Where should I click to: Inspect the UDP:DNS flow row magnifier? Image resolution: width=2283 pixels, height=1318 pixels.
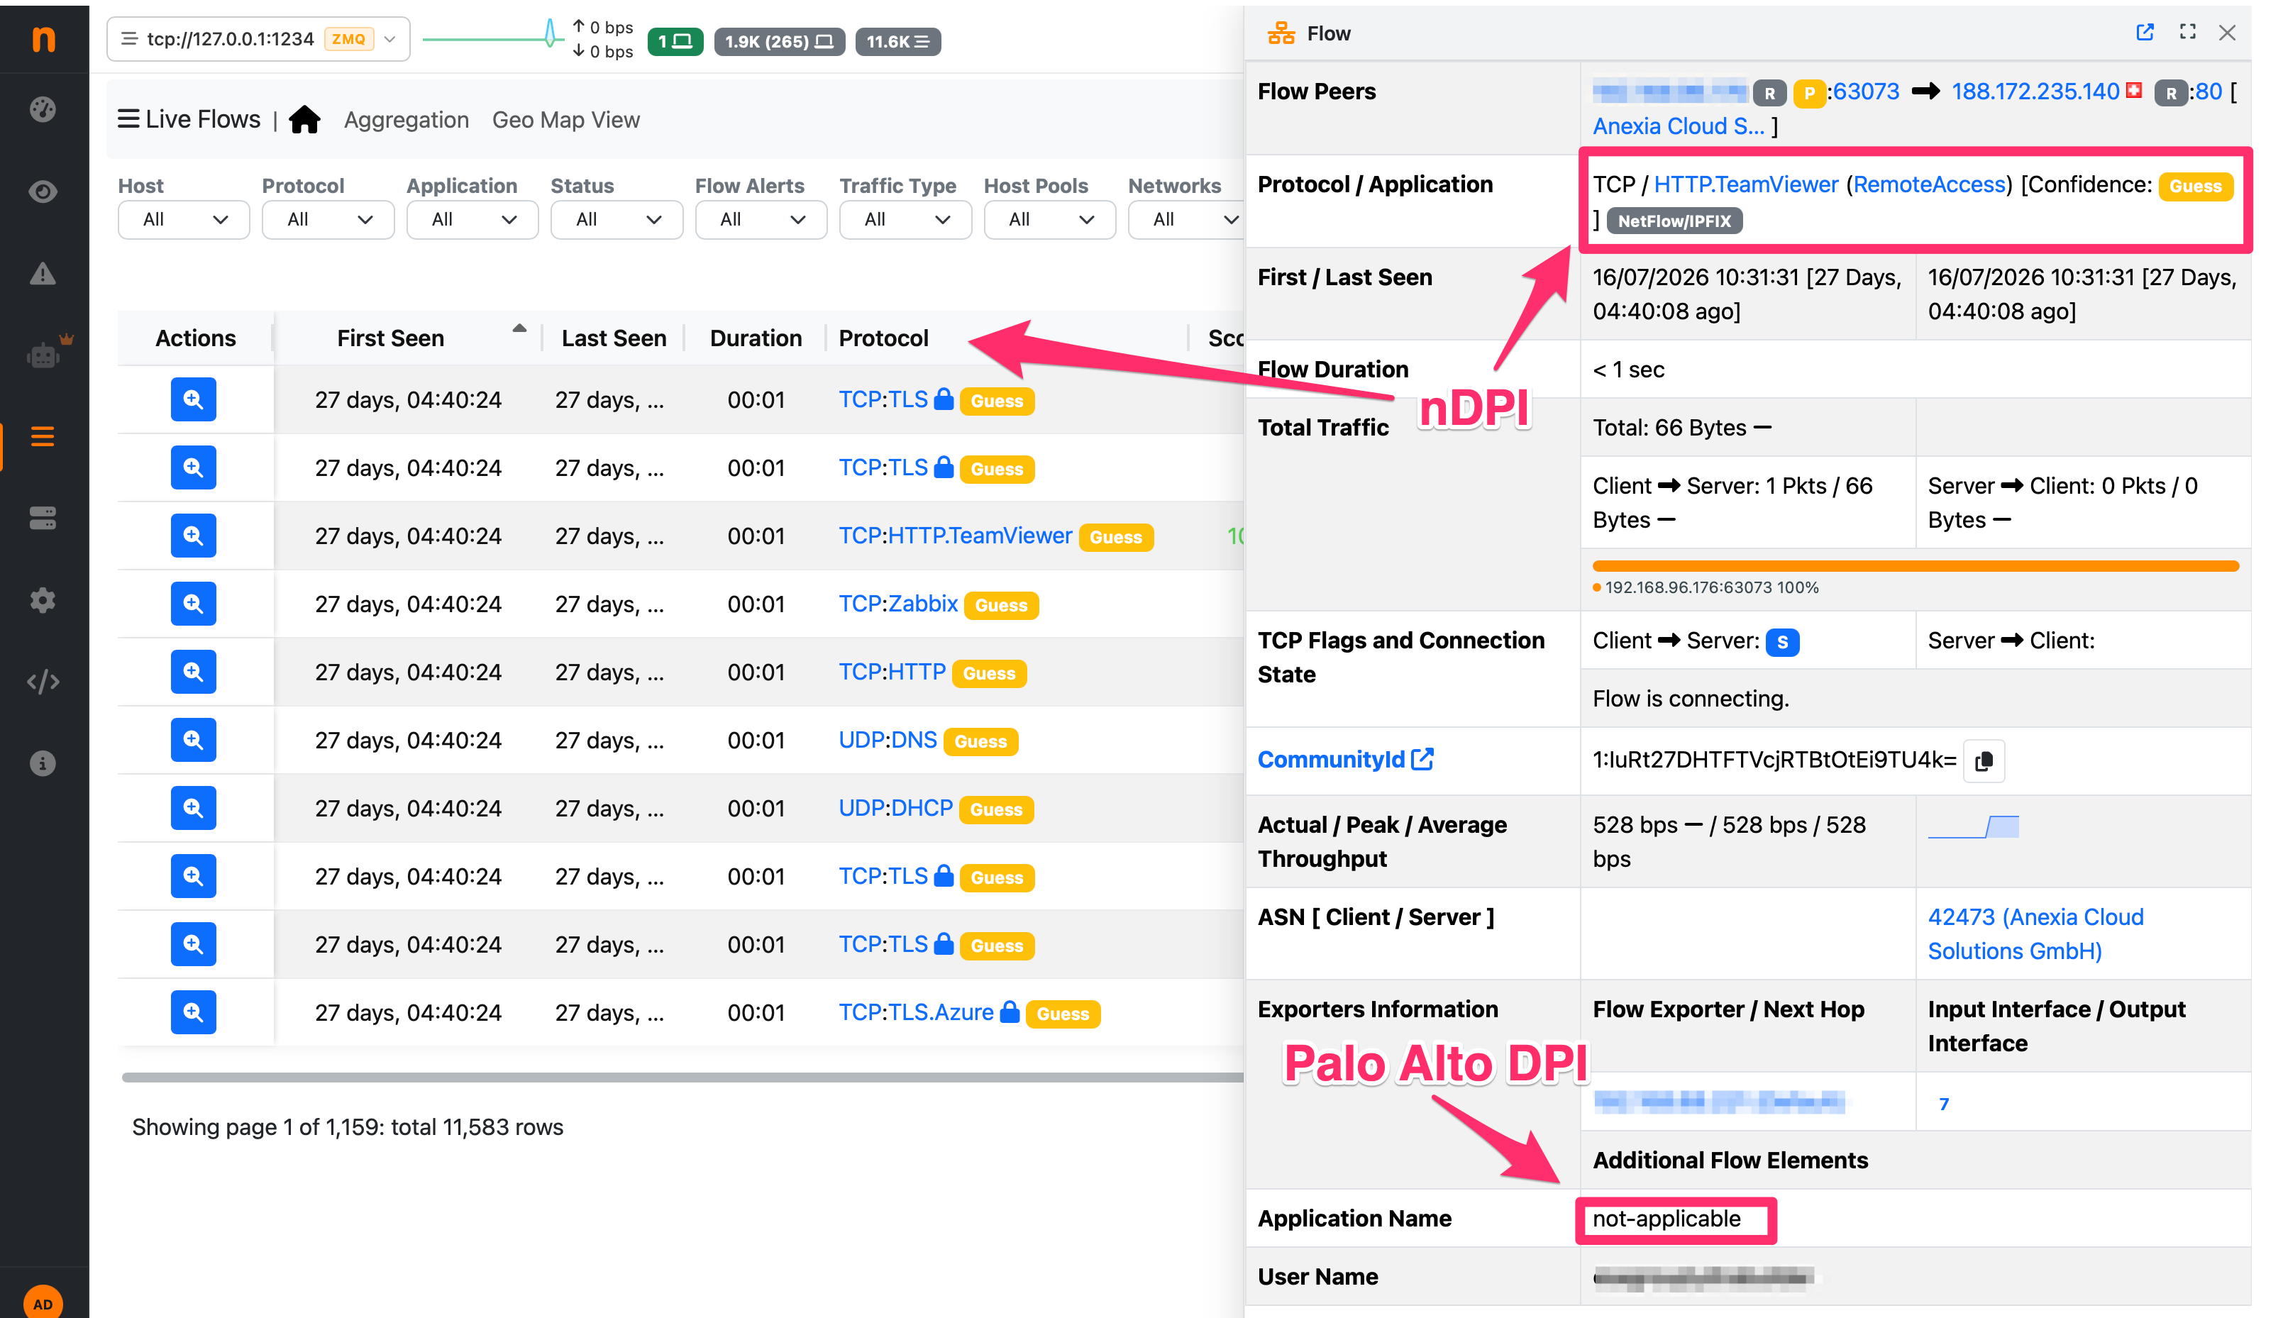click(x=193, y=740)
